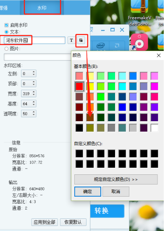Click the 应用到全部 button
Viewport: 165px width, 231px height.
point(45,222)
